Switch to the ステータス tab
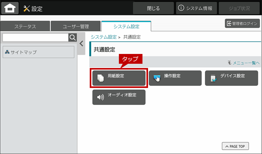Screen dimensions: 262x154 tap(25, 26)
